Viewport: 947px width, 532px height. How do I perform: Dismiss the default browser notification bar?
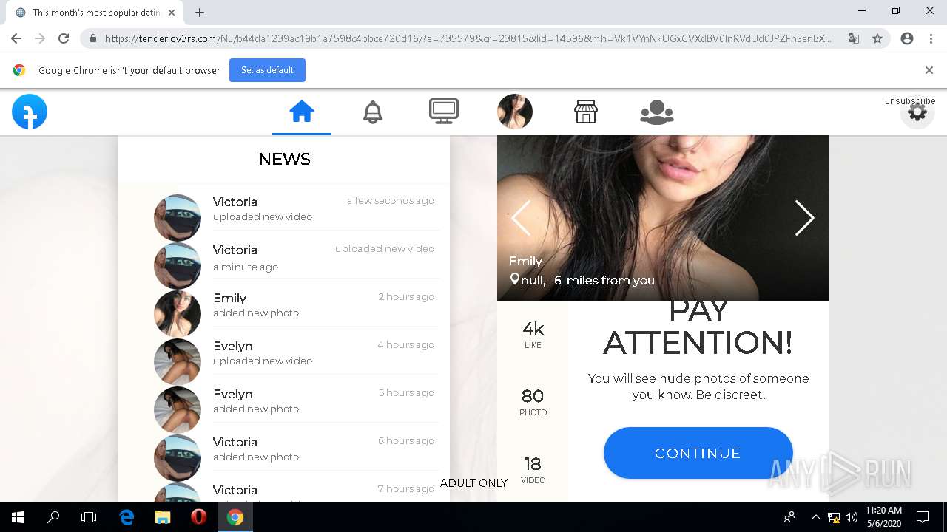point(929,70)
